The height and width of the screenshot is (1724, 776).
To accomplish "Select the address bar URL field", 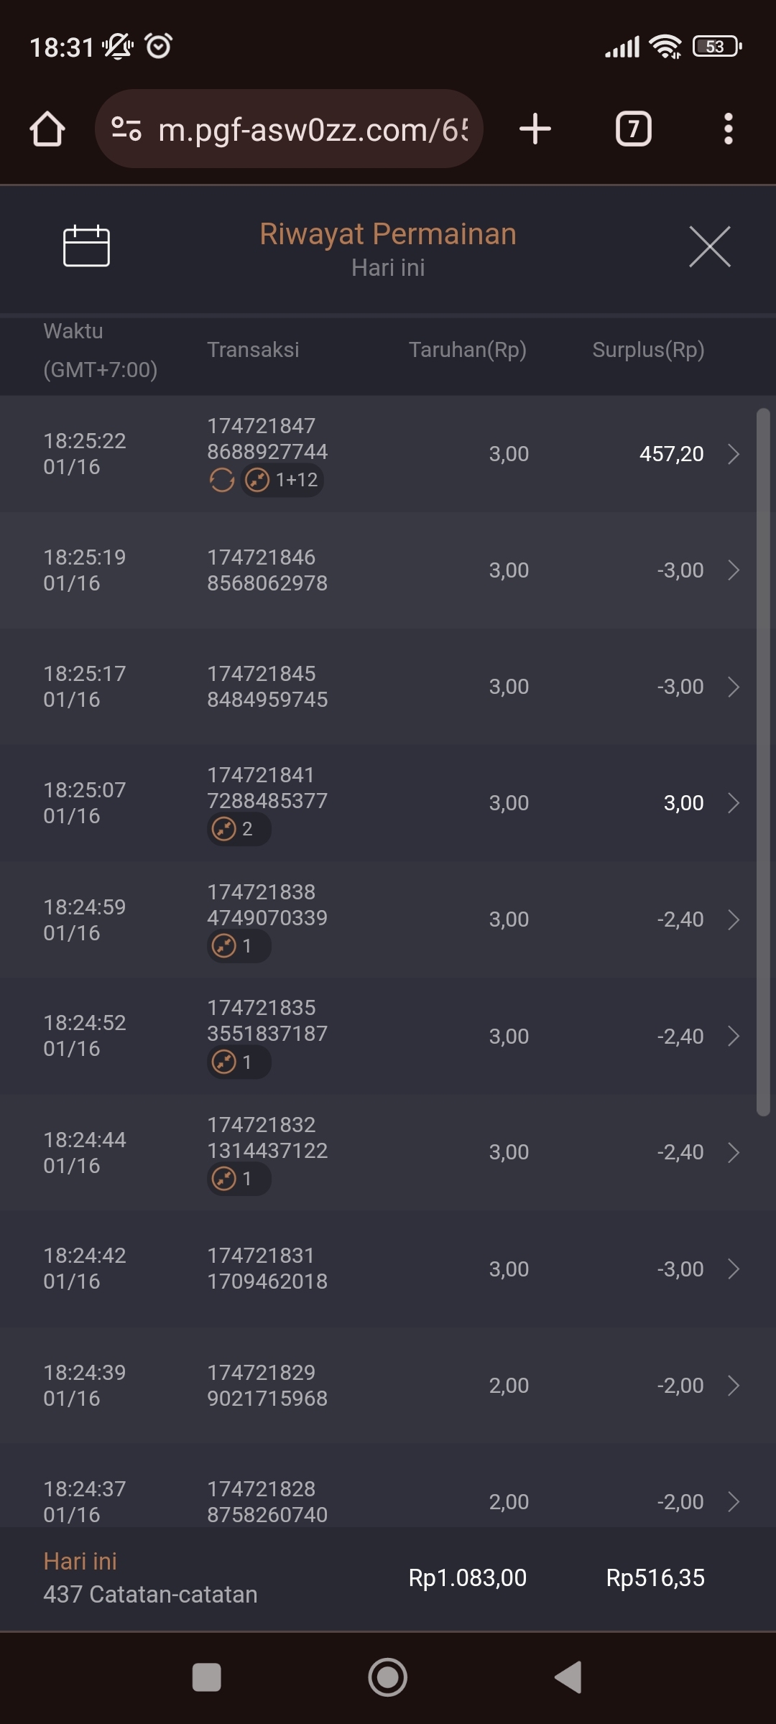I will [x=313, y=129].
